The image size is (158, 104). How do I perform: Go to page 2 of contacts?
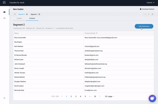click(x=71, y=96)
